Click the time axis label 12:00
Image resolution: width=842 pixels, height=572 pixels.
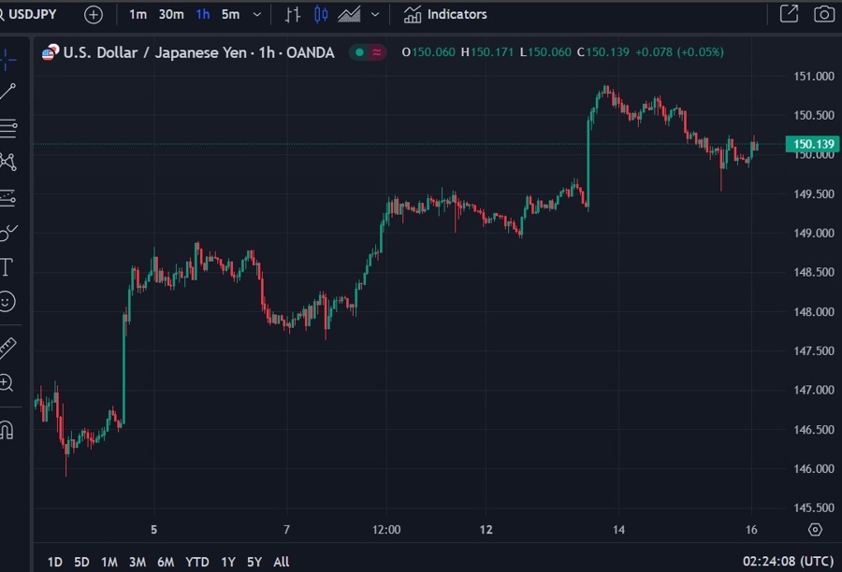point(386,530)
